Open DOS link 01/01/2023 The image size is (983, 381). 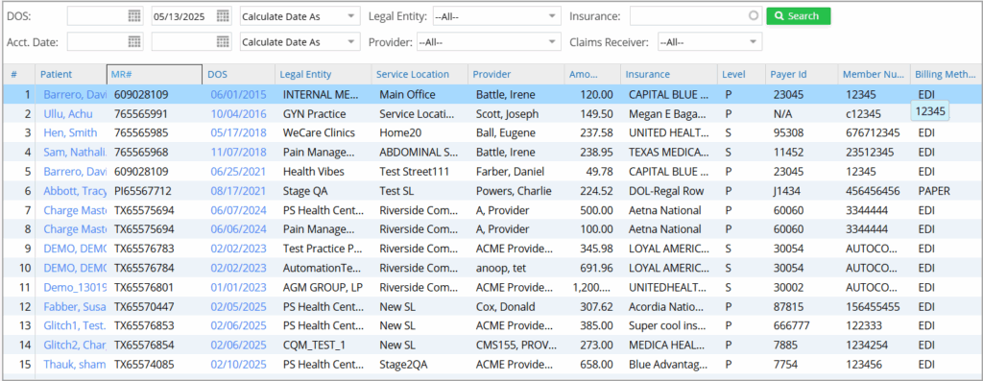click(x=238, y=288)
